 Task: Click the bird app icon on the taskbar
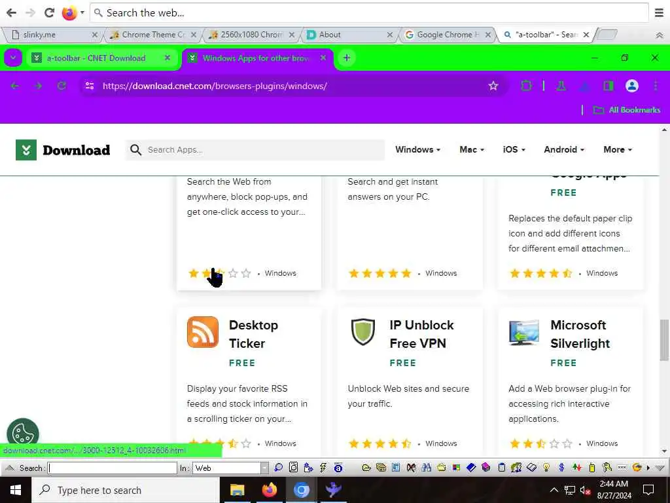(x=333, y=490)
